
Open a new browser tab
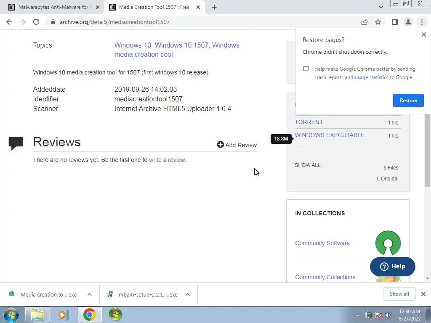(214, 7)
